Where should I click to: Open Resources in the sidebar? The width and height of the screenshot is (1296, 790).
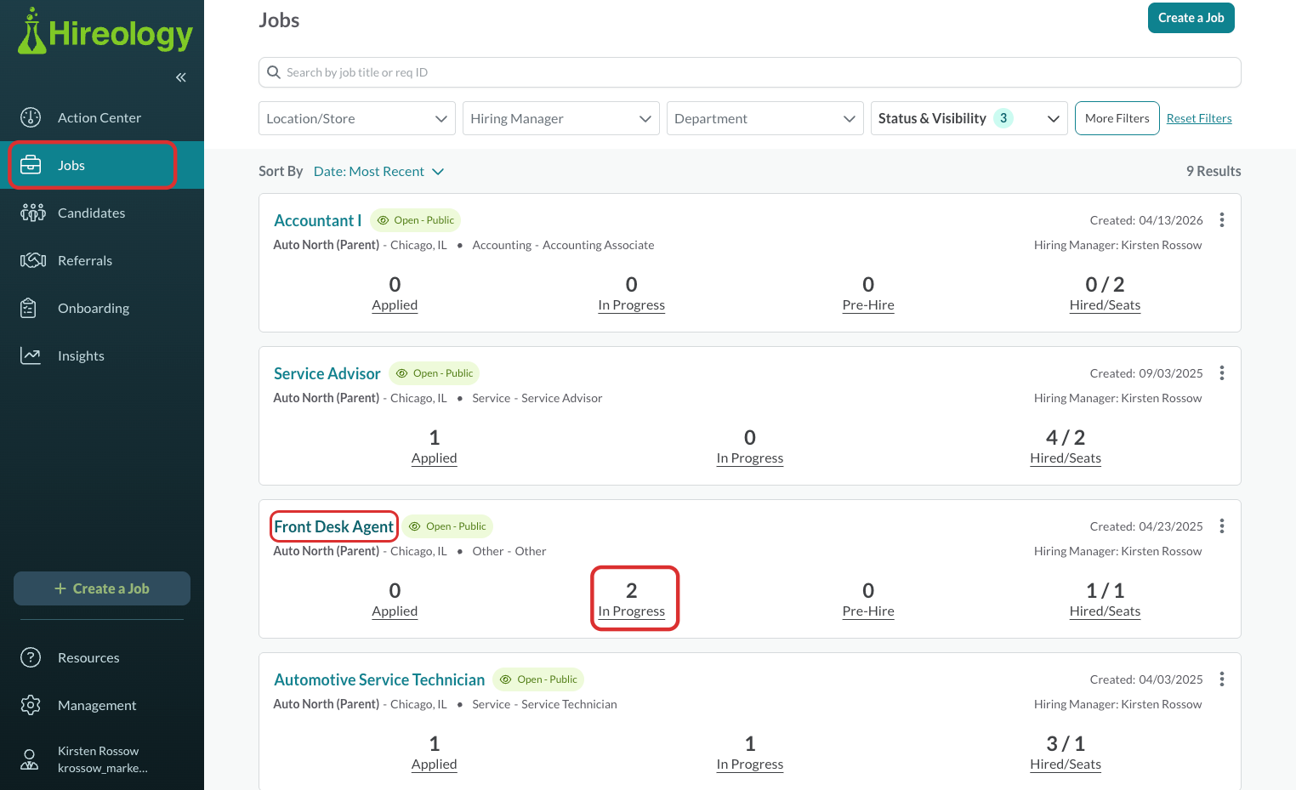(x=102, y=657)
